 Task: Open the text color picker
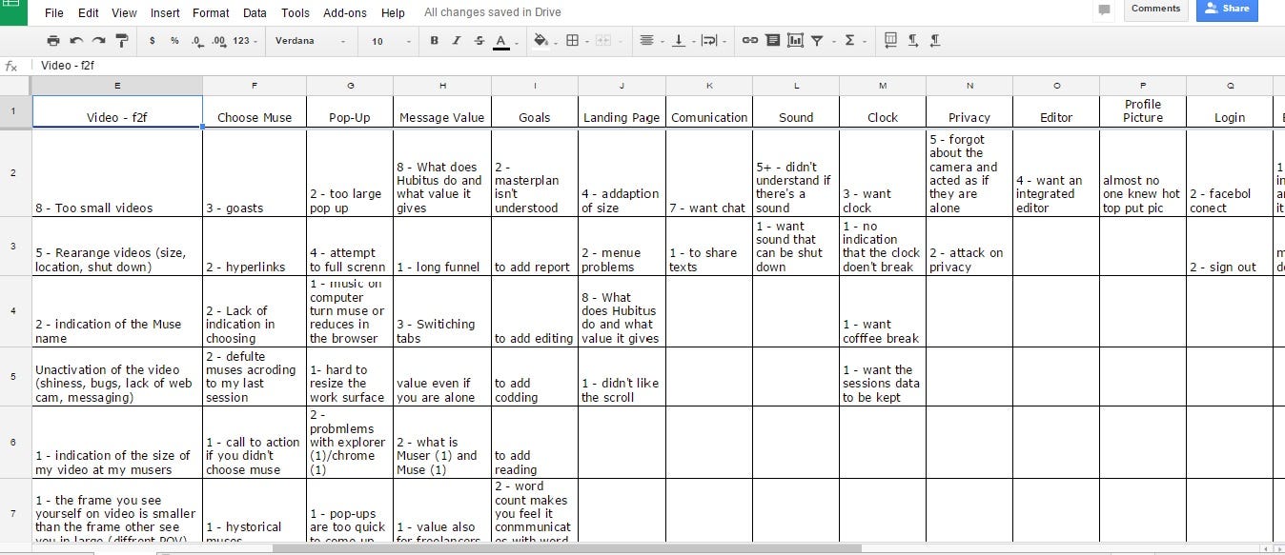click(505, 41)
